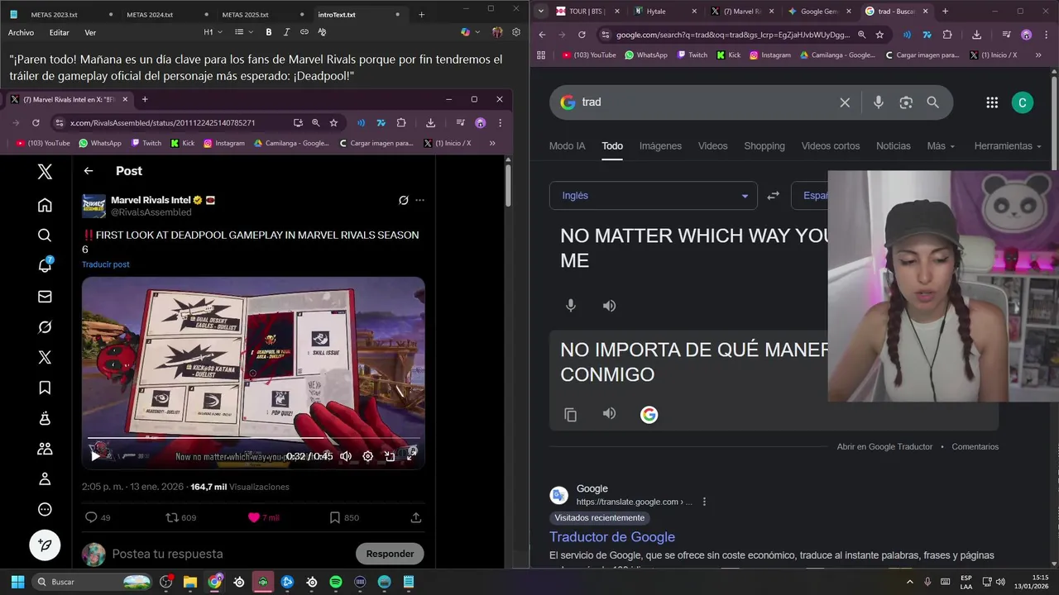Click the Responder button
This screenshot has height=595, width=1059.
pyautogui.click(x=390, y=554)
